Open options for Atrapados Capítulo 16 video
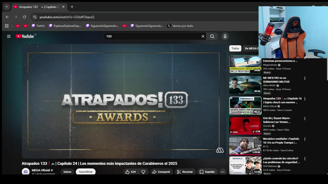This screenshot has width=328, height=184. click(305, 99)
